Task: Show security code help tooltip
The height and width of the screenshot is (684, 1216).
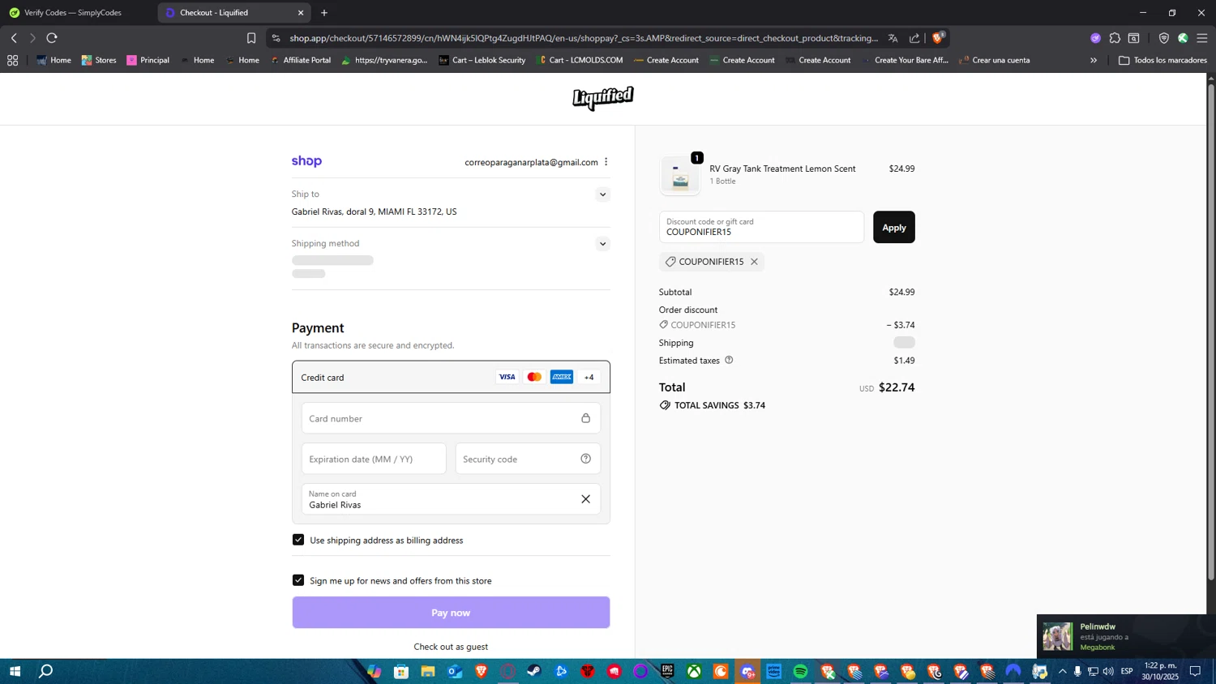Action: [585, 459]
